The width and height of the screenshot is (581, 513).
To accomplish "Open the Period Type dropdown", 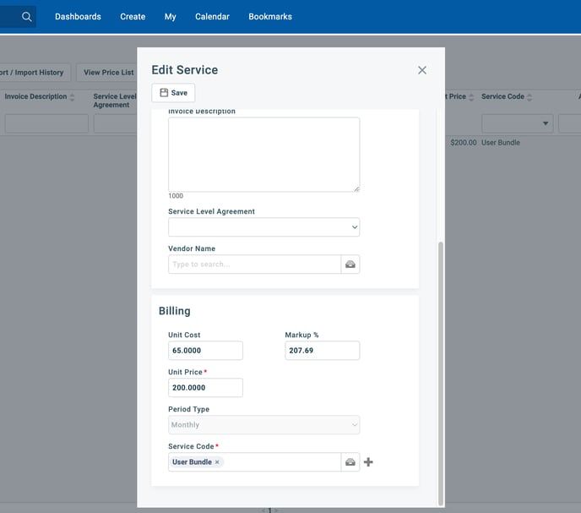I will (x=263, y=425).
